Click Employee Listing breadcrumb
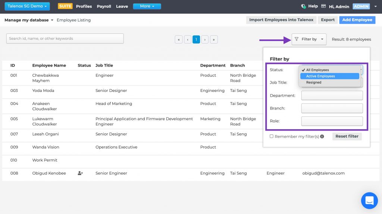This screenshot has height=214, width=382. 73,20
